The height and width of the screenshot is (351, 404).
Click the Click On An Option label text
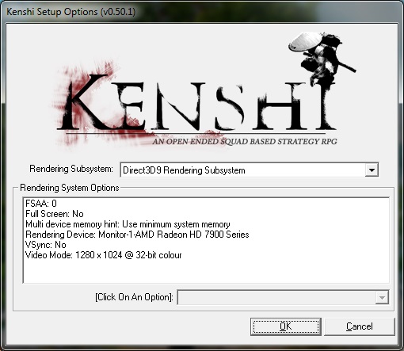click(134, 297)
